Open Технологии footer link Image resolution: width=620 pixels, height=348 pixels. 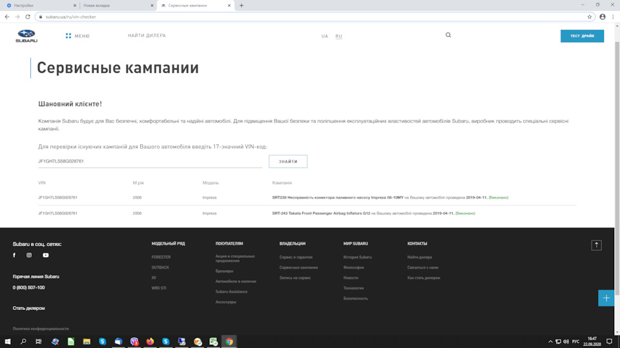pyautogui.click(x=353, y=288)
